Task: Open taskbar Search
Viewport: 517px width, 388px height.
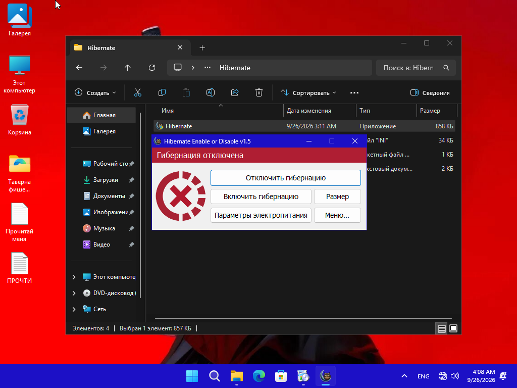Action: [214, 376]
